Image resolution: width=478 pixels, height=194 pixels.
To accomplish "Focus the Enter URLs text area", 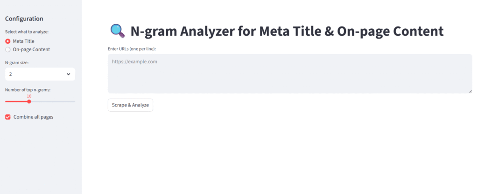I will coord(289,74).
